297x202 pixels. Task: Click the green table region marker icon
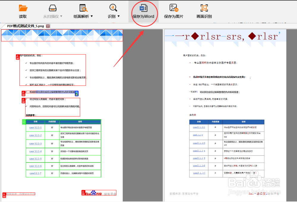click(24, 123)
